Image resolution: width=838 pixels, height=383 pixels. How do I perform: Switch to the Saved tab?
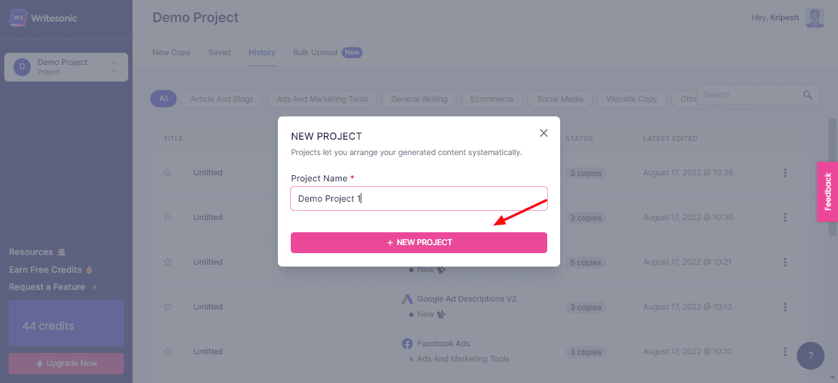click(220, 53)
